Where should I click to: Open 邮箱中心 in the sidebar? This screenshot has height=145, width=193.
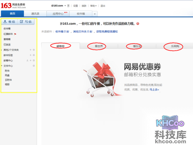coord(8,60)
